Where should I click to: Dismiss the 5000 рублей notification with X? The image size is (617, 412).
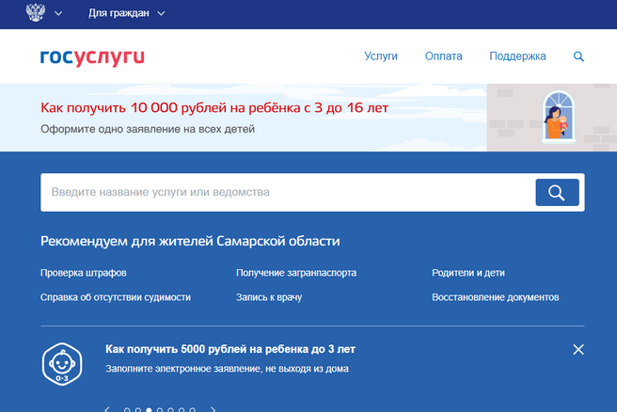click(578, 350)
